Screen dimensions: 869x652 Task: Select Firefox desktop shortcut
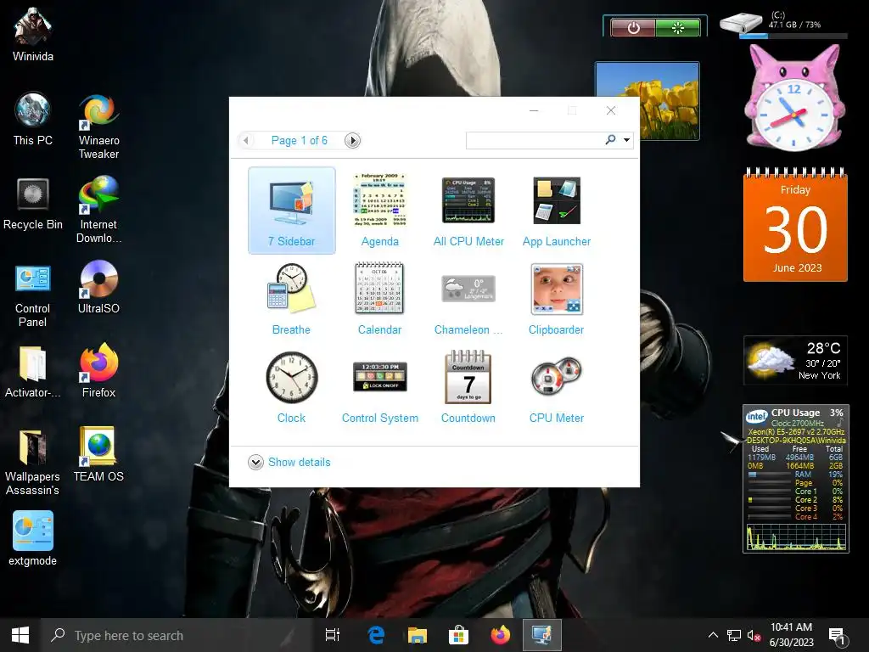pyautogui.click(x=98, y=372)
